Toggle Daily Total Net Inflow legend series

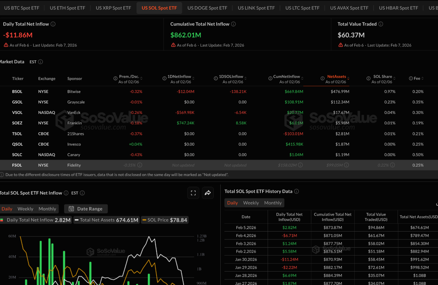(35, 220)
